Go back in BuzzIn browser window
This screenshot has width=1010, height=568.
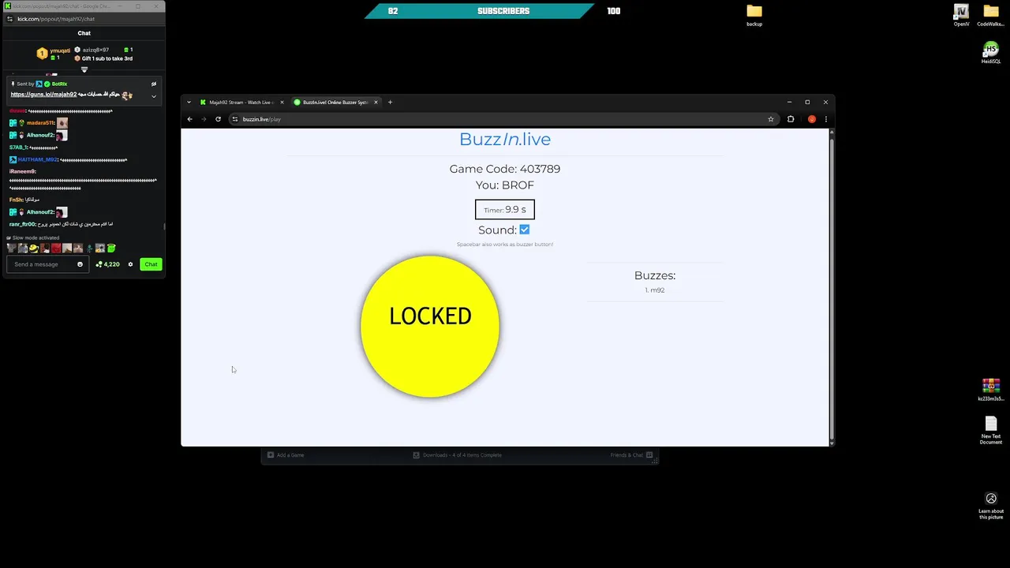click(190, 119)
